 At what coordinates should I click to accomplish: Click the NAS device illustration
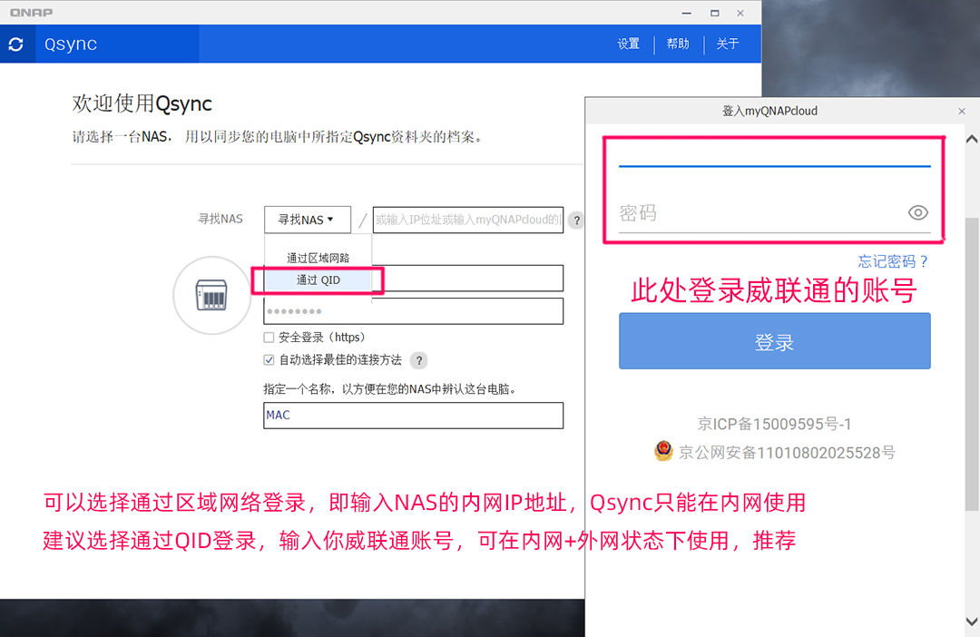pyautogui.click(x=211, y=295)
